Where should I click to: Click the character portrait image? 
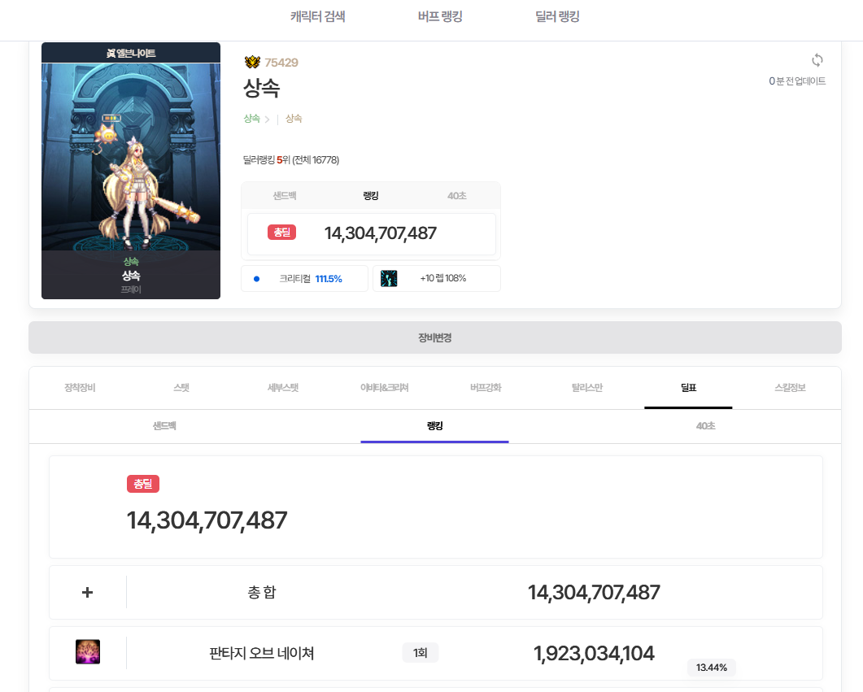(131, 157)
